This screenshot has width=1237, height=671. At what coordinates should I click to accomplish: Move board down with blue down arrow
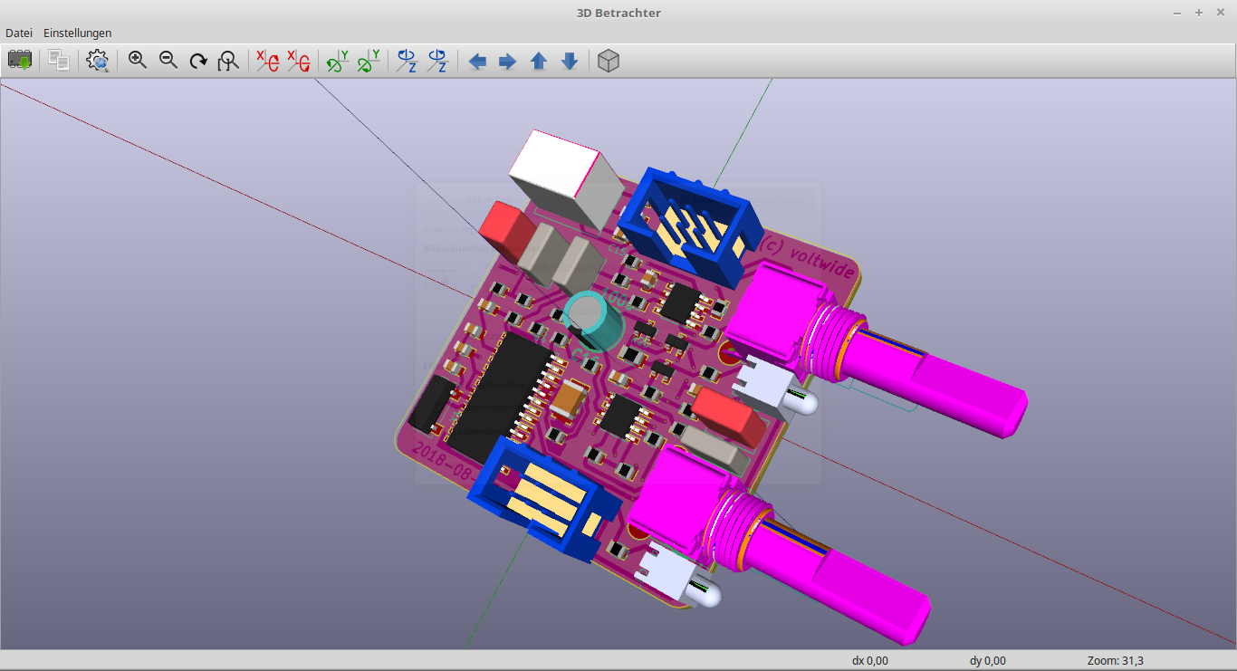[x=570, y=61]
